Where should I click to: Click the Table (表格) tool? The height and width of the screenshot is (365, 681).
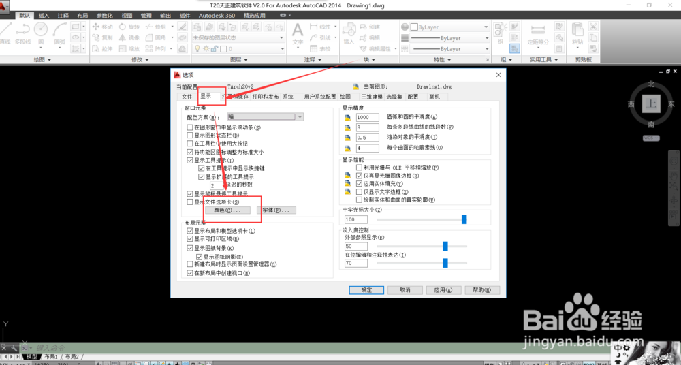point(321,48)
